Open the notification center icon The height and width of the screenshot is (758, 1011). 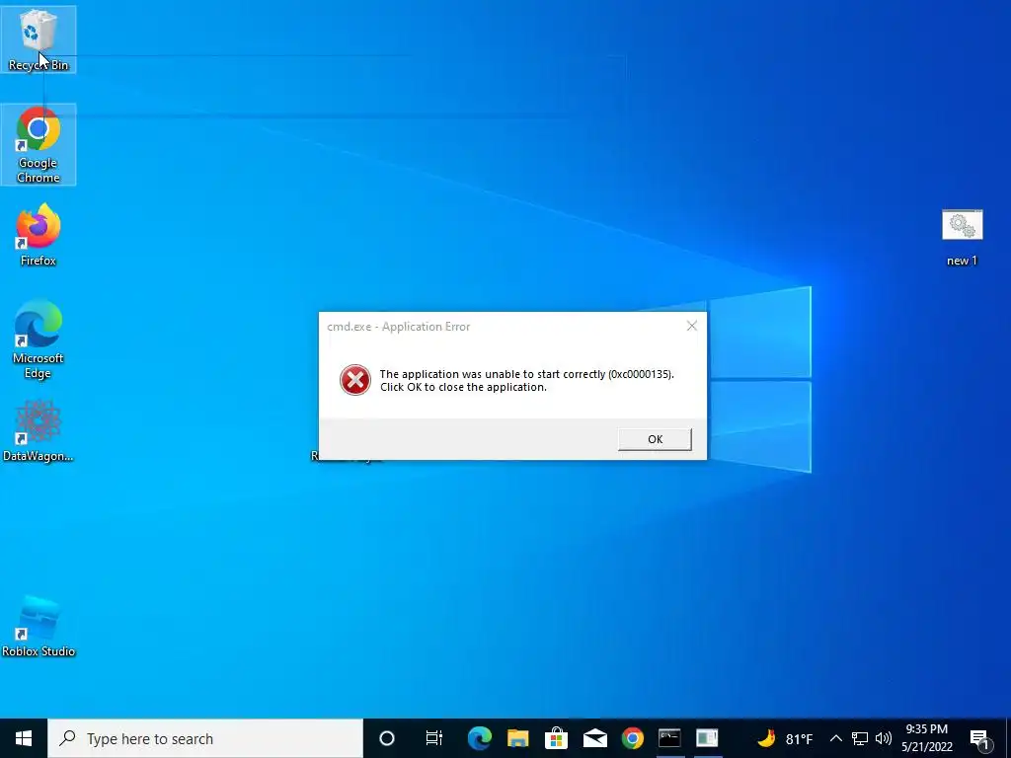point(980,739)
